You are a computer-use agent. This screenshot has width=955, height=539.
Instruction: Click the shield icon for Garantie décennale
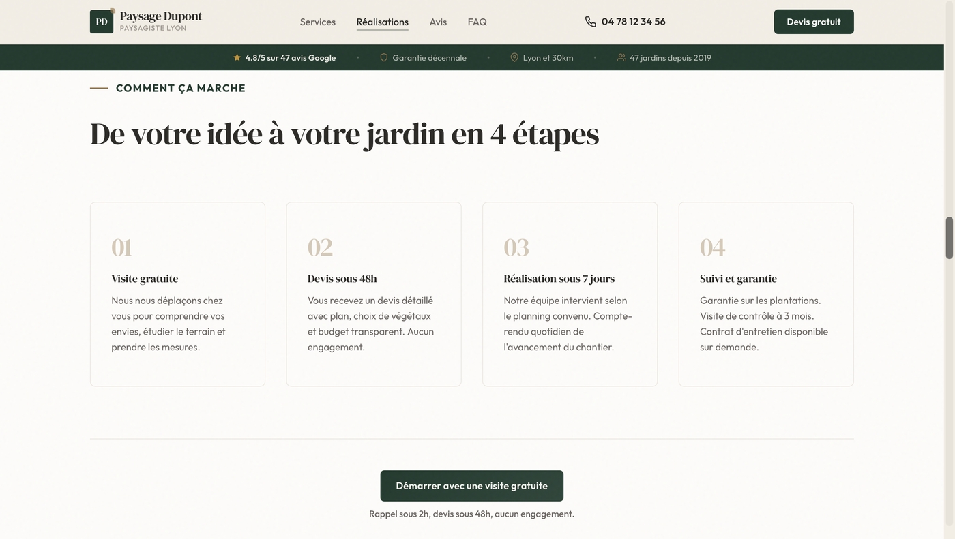click(x=384, y=58)
